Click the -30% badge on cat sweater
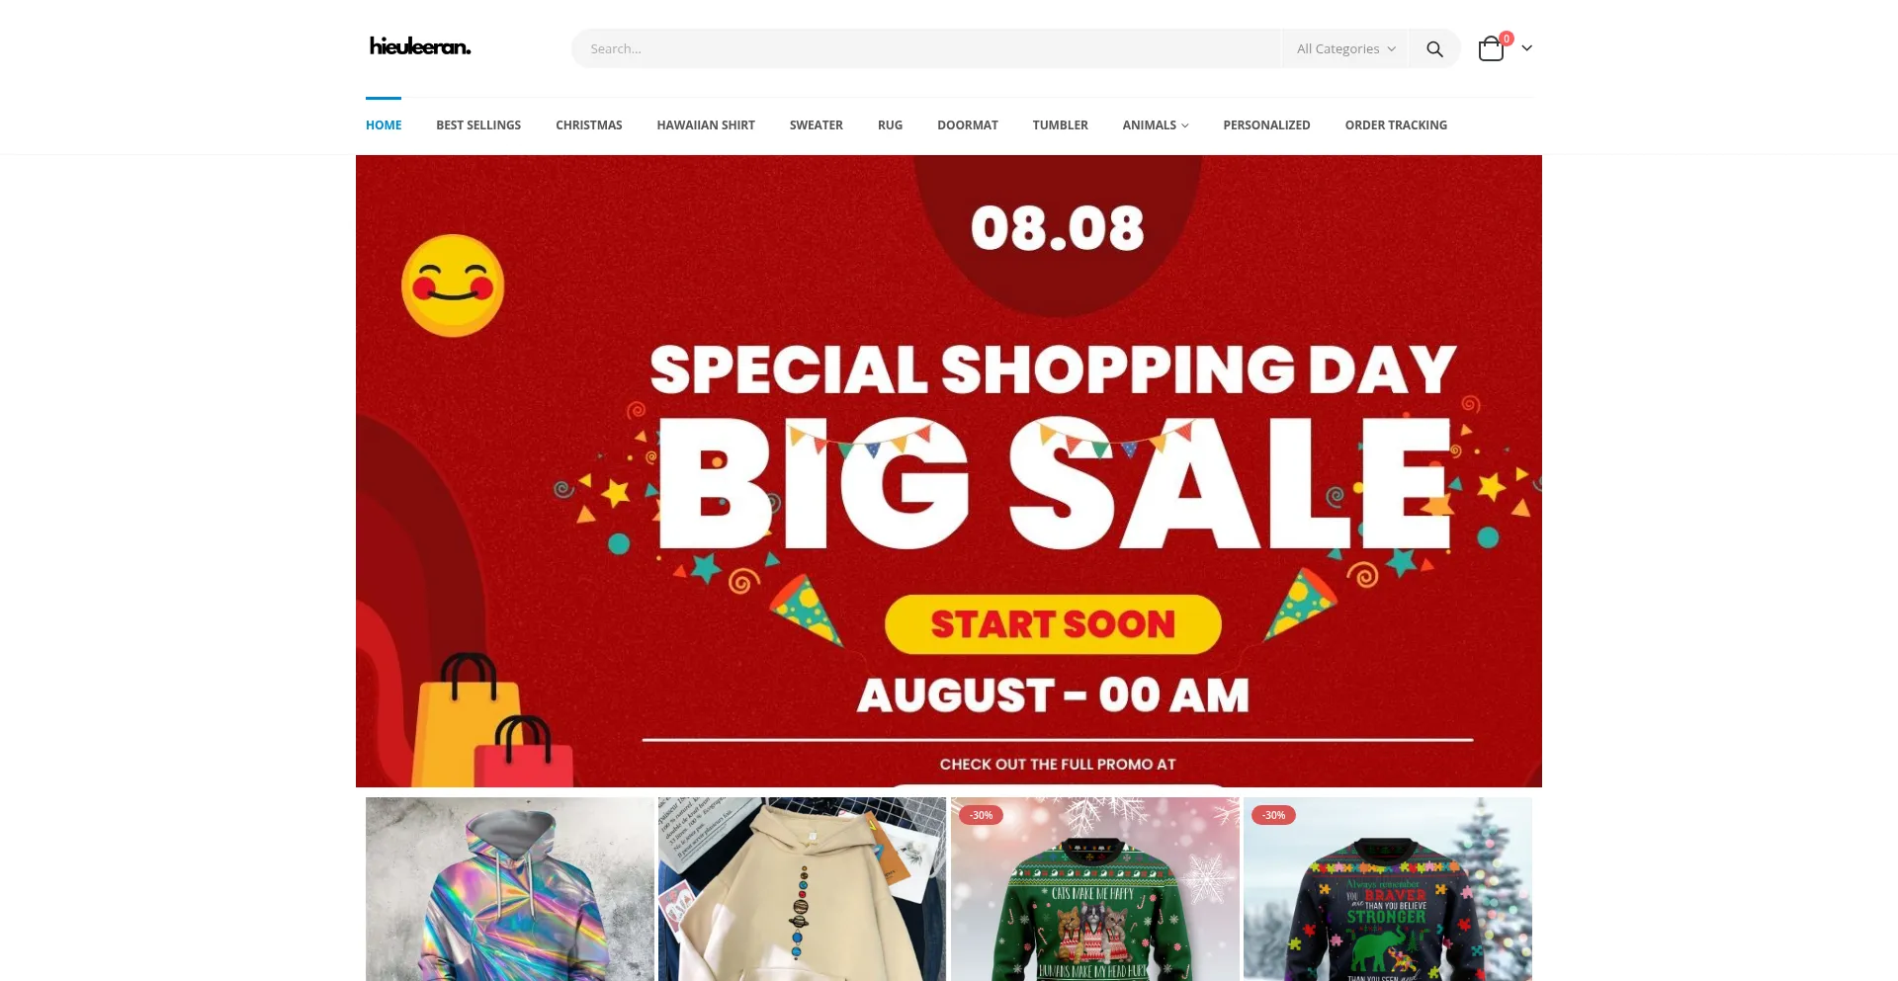Viewport: 1898px width, 981px height. (981, 815)
